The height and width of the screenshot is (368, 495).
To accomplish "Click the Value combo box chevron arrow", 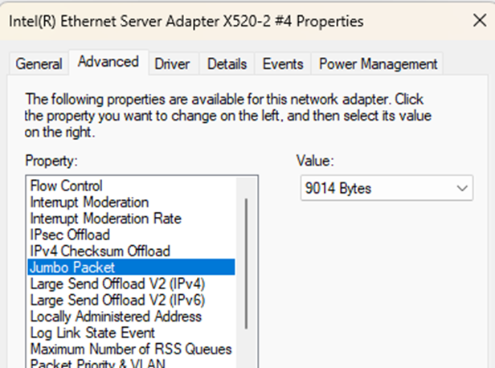I will tap(461, 189).
